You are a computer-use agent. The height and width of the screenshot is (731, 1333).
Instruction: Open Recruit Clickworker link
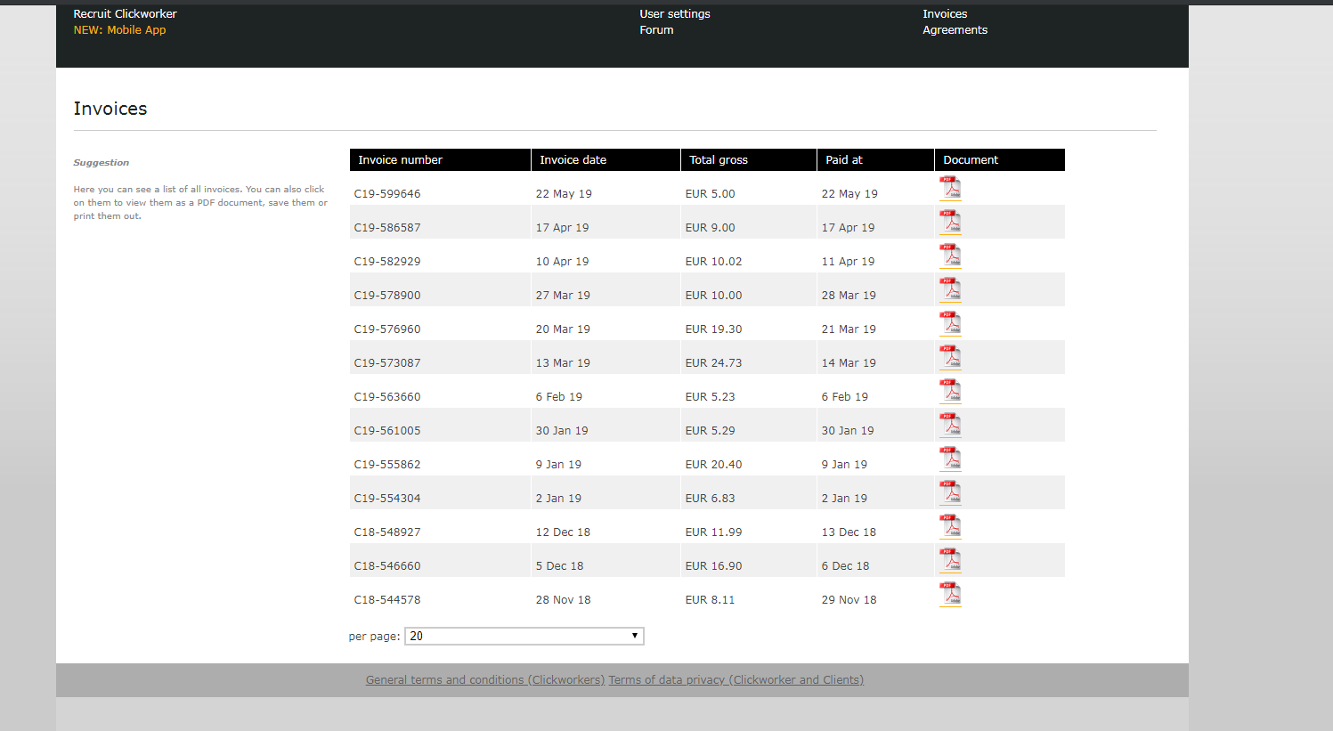tap(125, 14)
